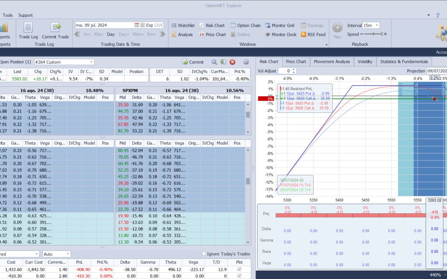Click the step icon beside Exp
The image size is (447, 279).
tap(142, 25)
